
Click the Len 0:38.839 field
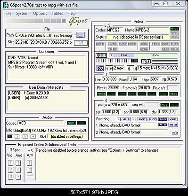110,79
